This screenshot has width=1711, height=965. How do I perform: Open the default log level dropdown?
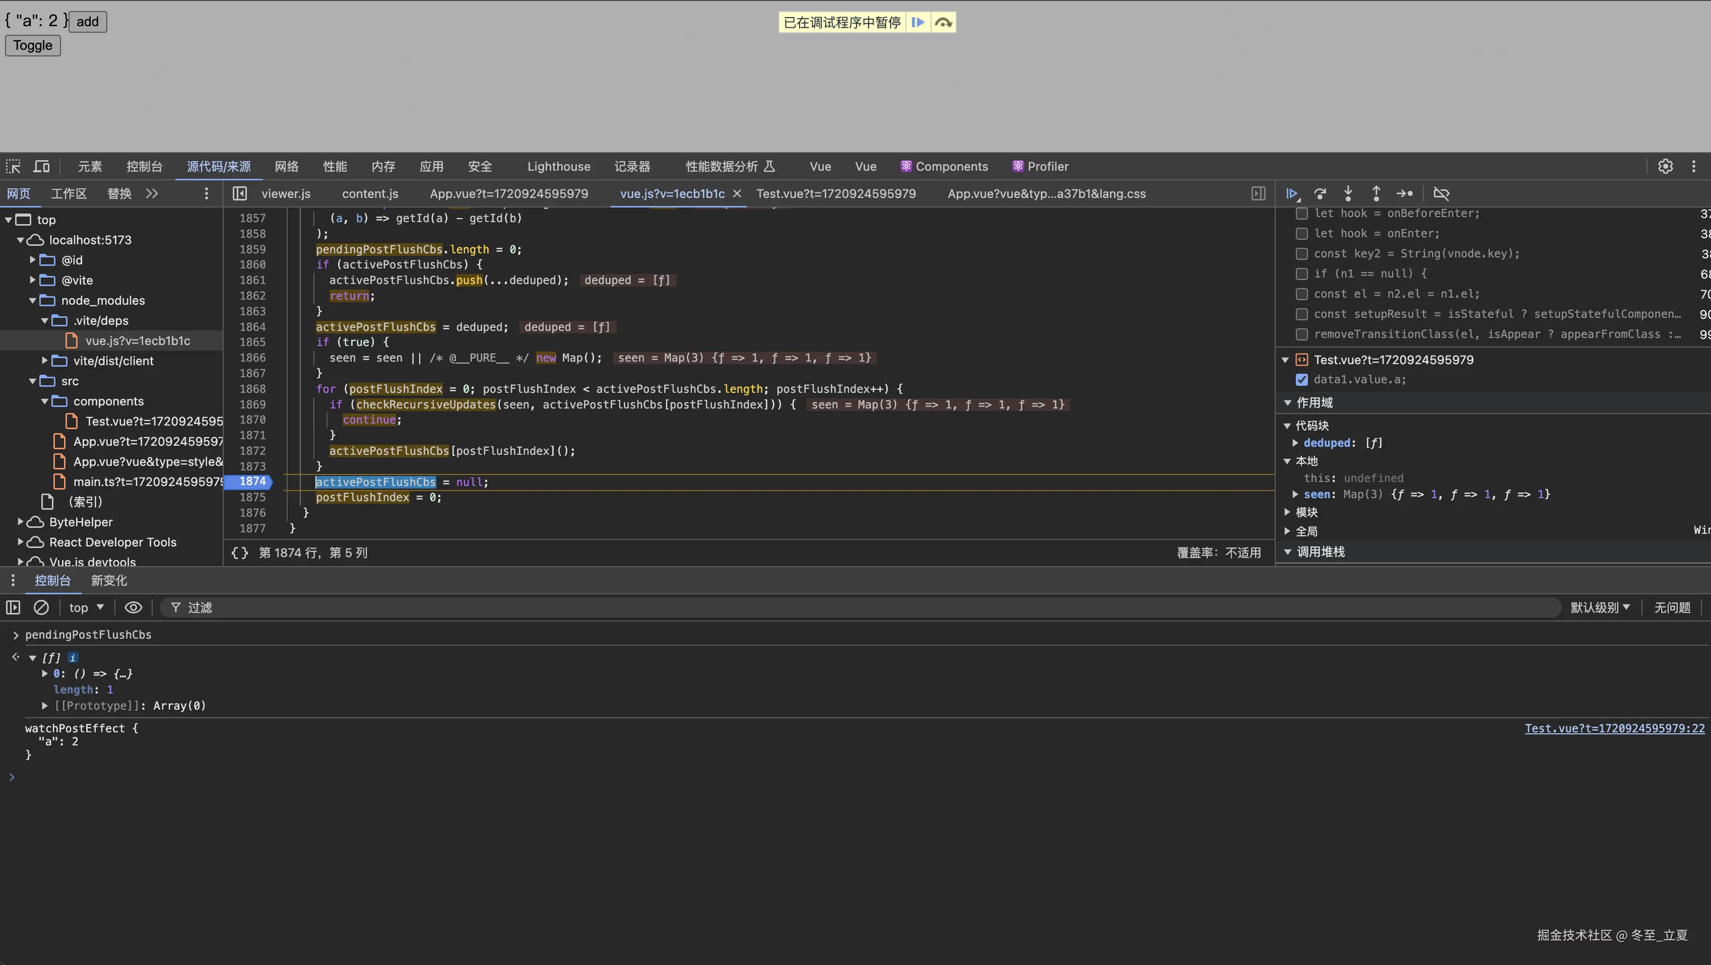point(1600,607)
